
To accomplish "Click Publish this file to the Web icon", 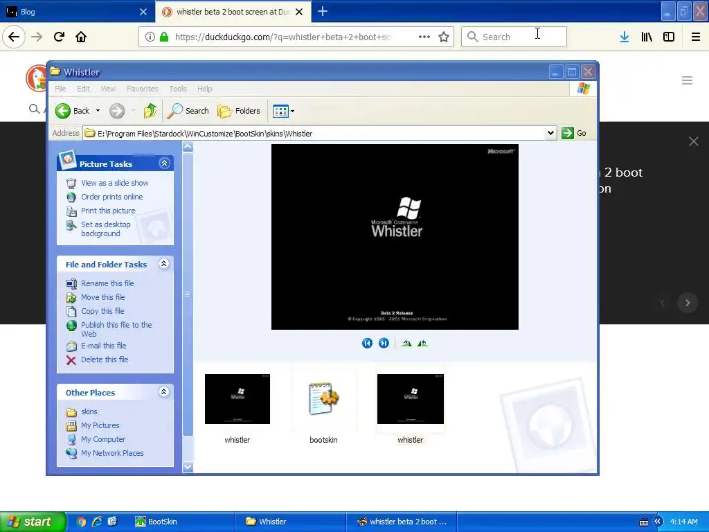I will tap(71, 326).
